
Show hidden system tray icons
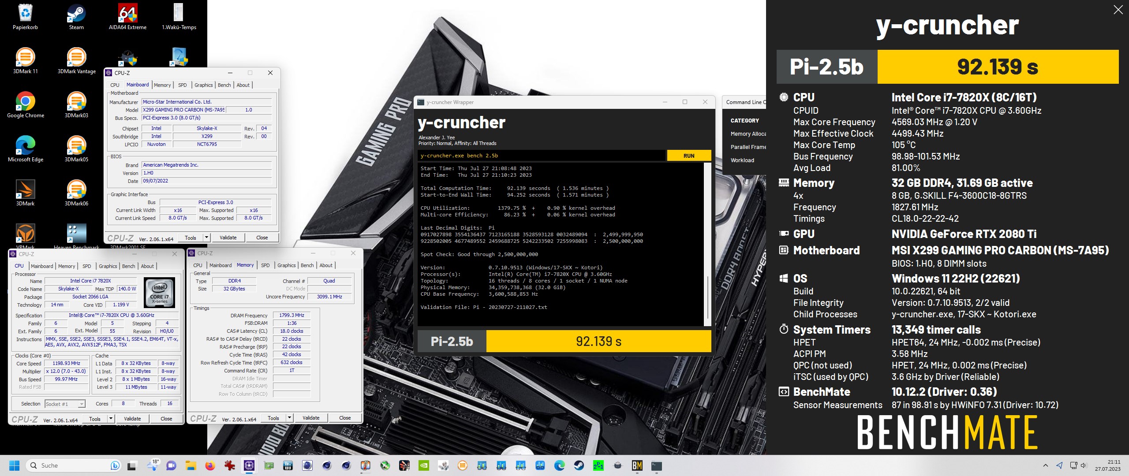pos(1046,465)
